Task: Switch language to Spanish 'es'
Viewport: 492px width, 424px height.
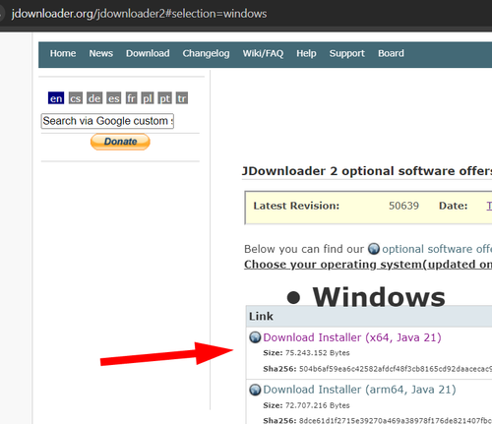Action: tap(114, 98)
